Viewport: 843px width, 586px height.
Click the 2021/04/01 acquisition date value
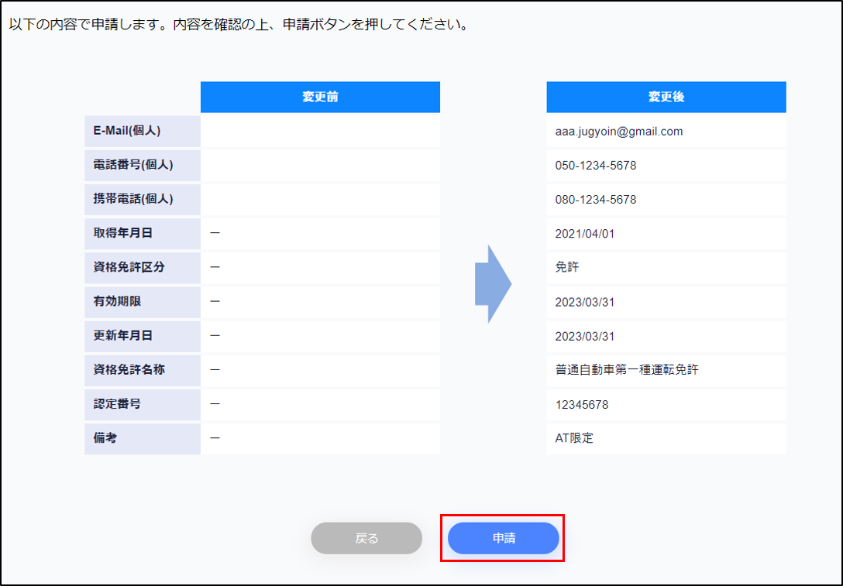tap(585, 234)
